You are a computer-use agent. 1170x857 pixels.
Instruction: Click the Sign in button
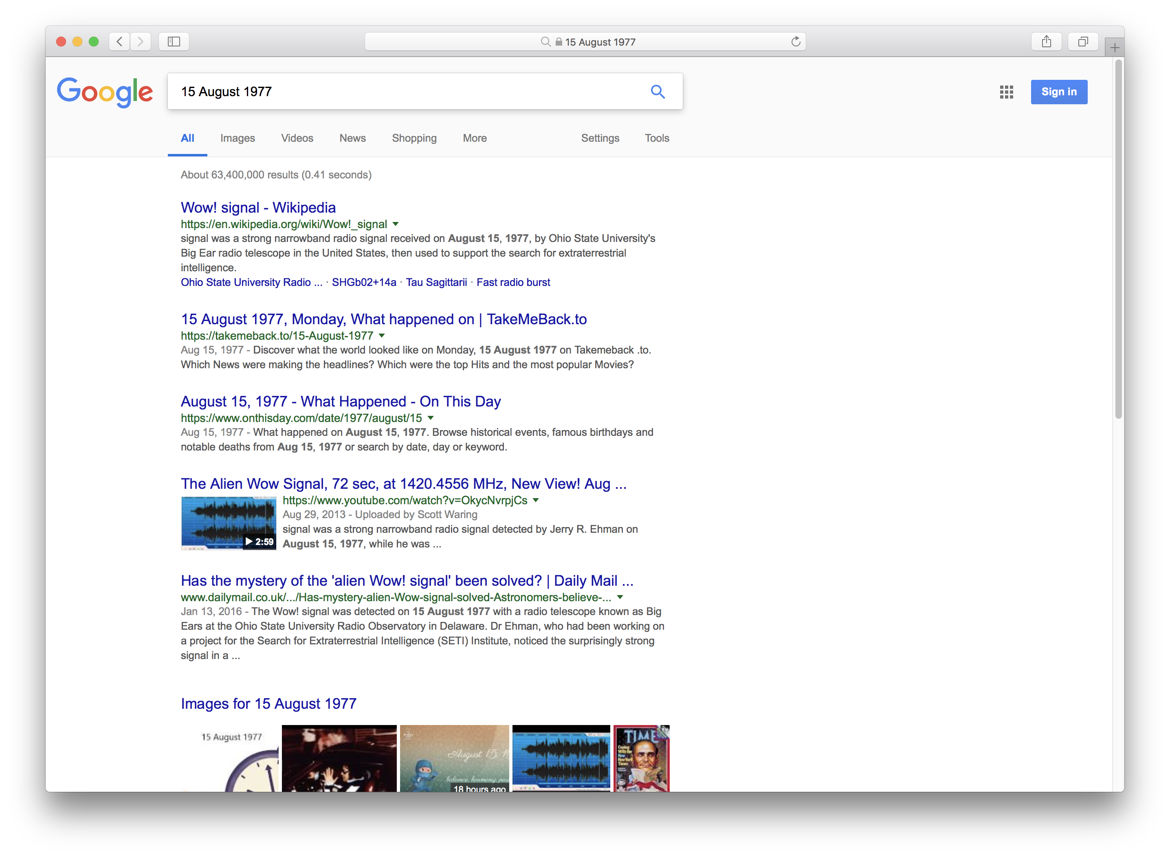1058,92
